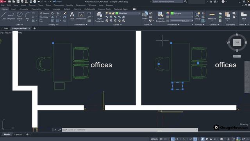Screen dimensions: 250x141
Task: Click the command line customize wrench icon
Action: point(59,130)
